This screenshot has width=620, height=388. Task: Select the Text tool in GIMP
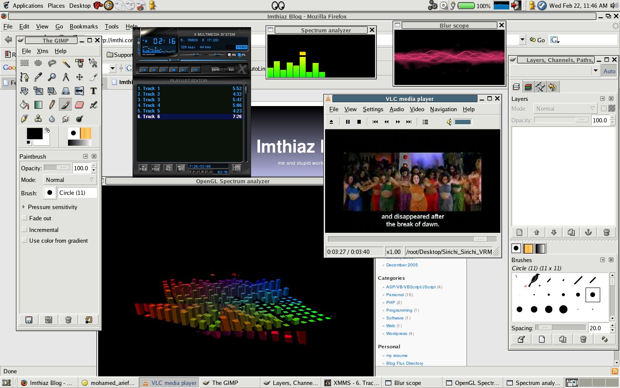pos(93,91)
